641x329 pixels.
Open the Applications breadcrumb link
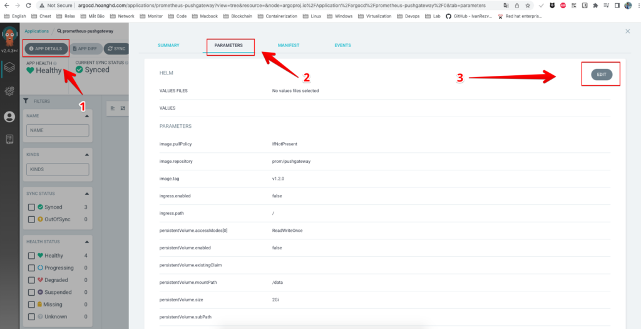coord(36,31)
